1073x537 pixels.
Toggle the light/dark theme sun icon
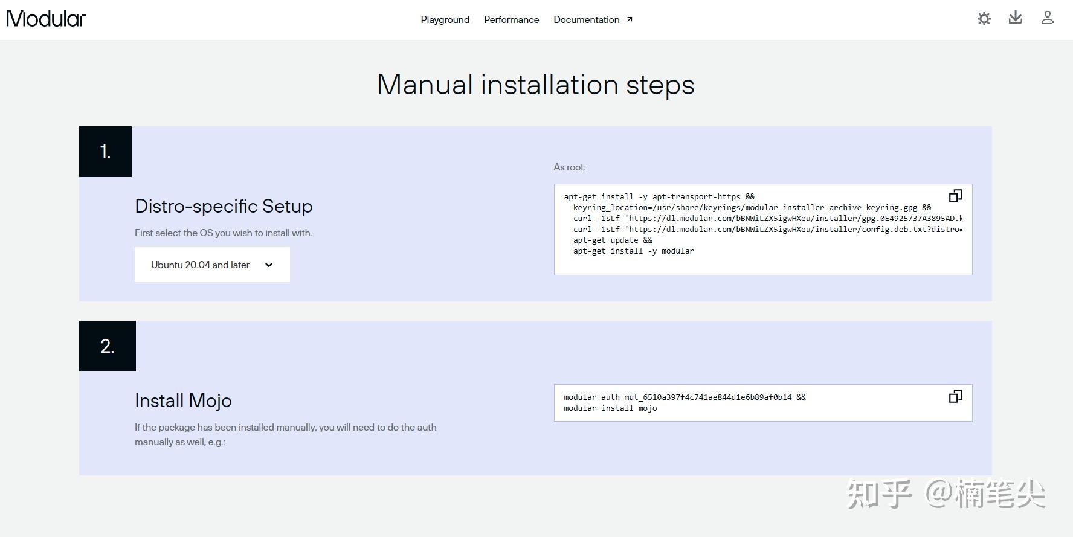click(x=984, y=19)
